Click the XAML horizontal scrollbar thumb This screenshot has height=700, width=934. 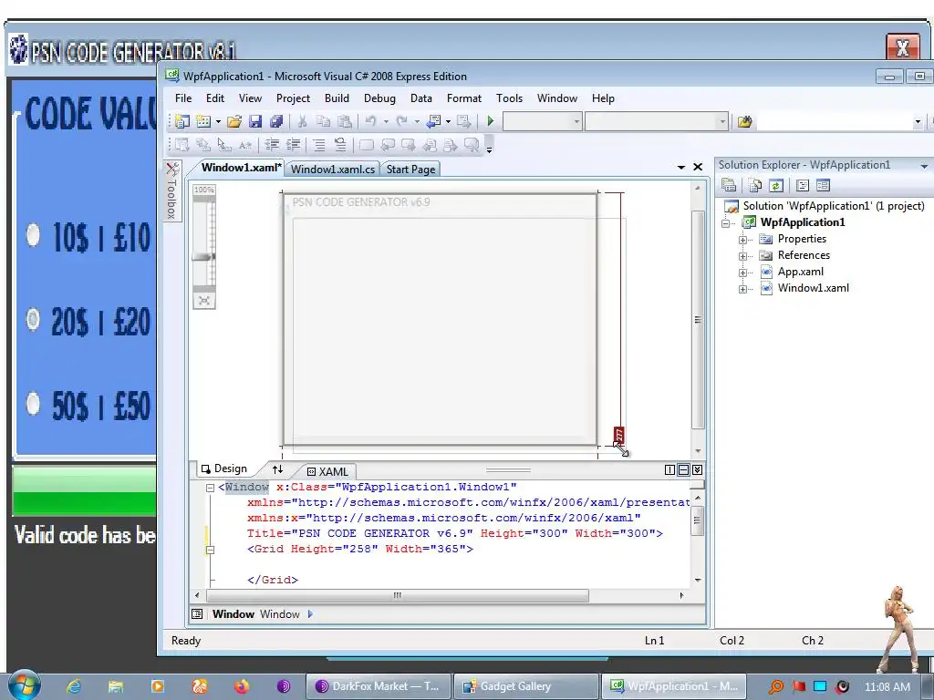(398, 595)
